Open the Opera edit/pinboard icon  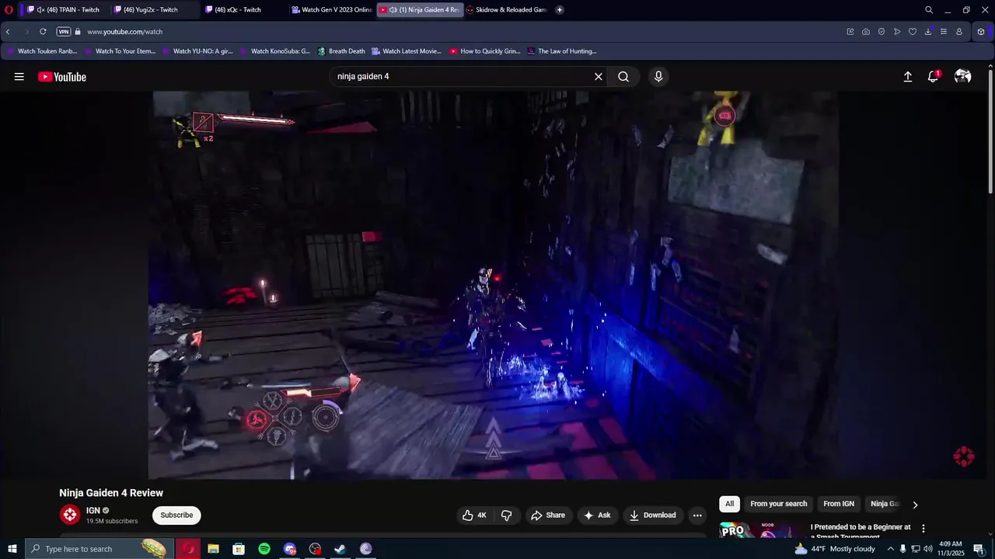pos(850,32)
